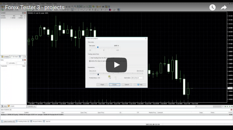Viewport: 233px width, 130px height.
Task: Open the Journal tab
Action: [47, 121]
